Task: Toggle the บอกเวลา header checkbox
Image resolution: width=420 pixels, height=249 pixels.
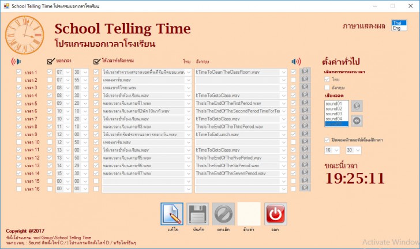Action: coord(50,61)
